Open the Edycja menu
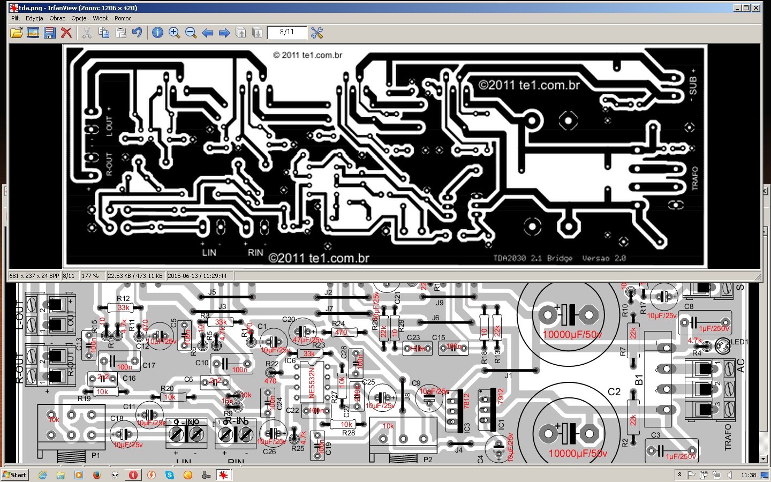Screen dimensions: 771x482 34,18
